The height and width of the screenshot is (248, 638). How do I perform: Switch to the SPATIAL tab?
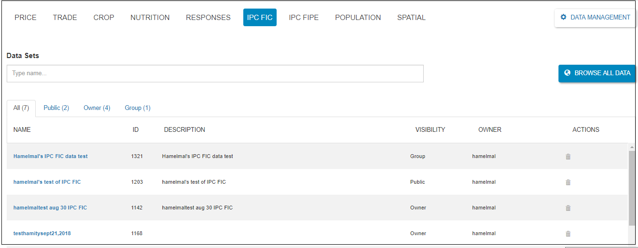(411, 18)
